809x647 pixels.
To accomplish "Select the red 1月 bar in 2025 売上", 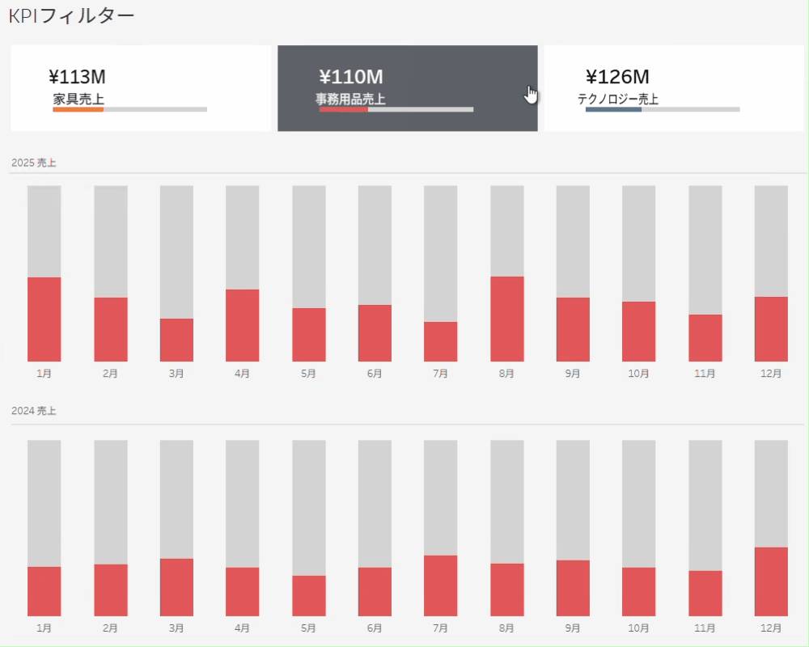I will coord(44,319).
